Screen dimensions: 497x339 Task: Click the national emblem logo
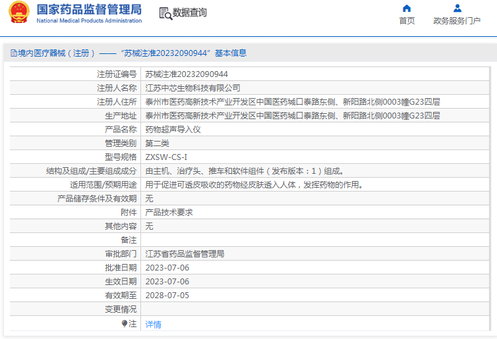tap(19, 13)
